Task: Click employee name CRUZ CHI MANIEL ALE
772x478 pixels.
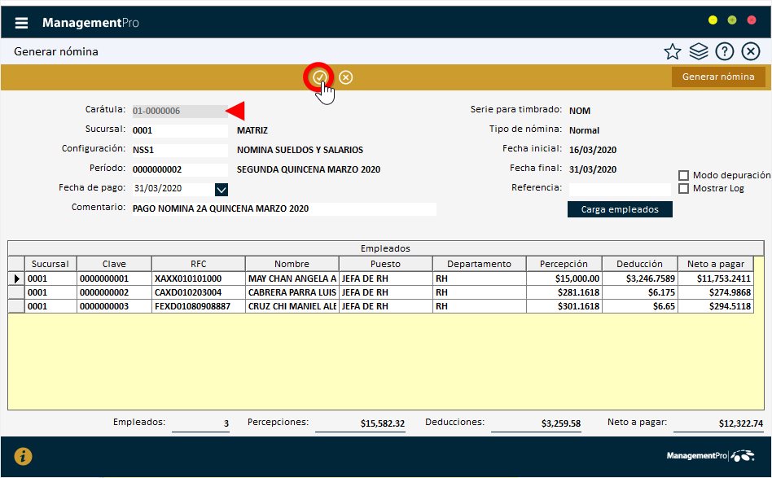Action: click(292, 306)
